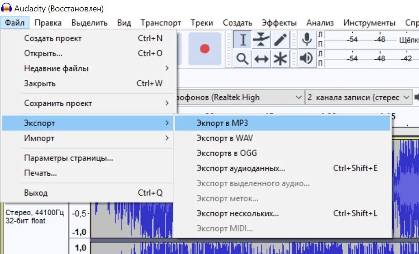The width and height of the screenshot is (419, 254).
Task: Click the recording level meter bar
Action: point(371,40)
